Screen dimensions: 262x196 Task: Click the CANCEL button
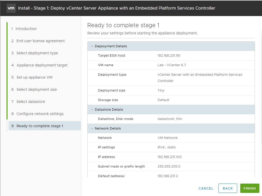[206, 188]
